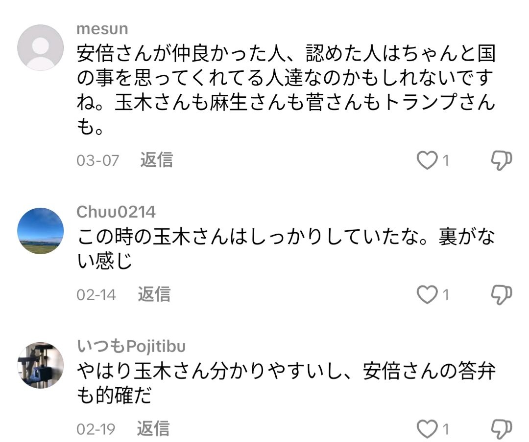Reply (返信) to いつもPojitibu's comment
529x442 pixels.
point(153,429)
